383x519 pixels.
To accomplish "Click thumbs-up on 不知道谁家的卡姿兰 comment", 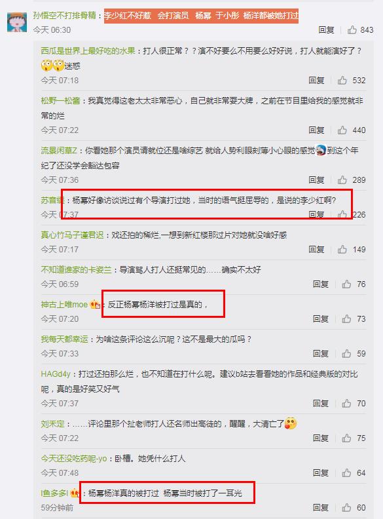I will pos(346,284).
